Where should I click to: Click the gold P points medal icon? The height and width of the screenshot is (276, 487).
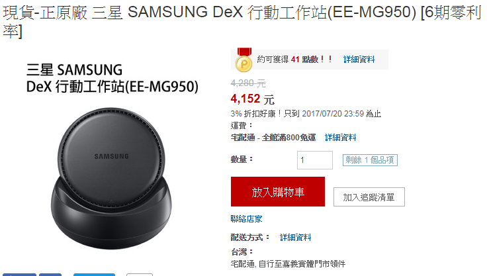(244, 60)
